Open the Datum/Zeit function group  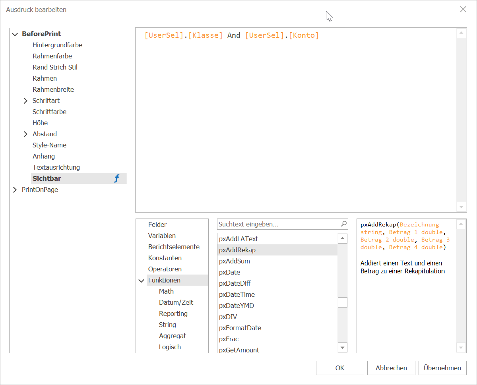pos(176,302)
